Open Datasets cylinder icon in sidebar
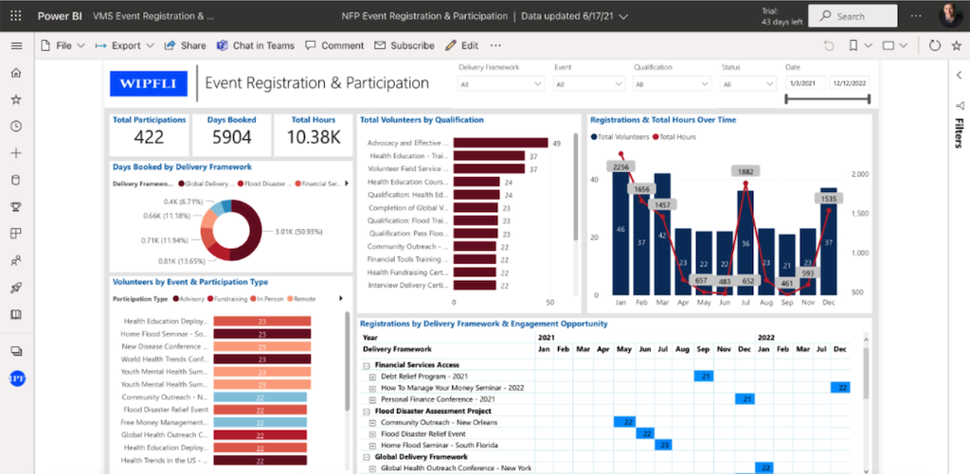Screen dimensions: 970x474 pos(17,180)
